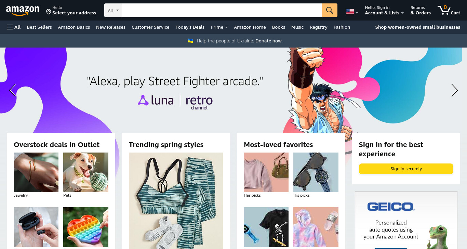Click inside the search text field
Screen dimensions: 467x249
pos(222,10)
